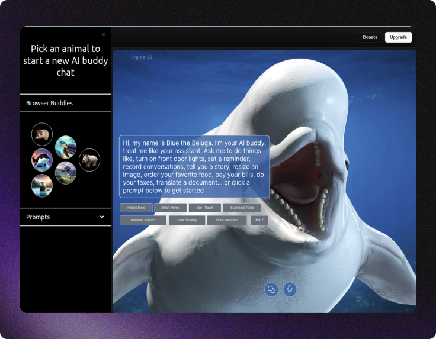
Task: Click the Help ? prompt button
Action: tap(259, 220)
